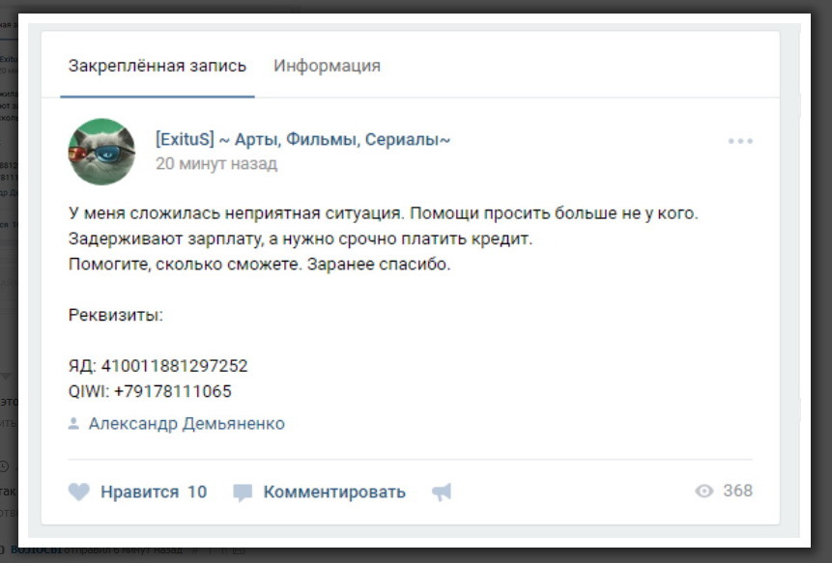The image size is (832, 563).
Task: Open the ExituS group name link
Action: [x=302, y=140]
